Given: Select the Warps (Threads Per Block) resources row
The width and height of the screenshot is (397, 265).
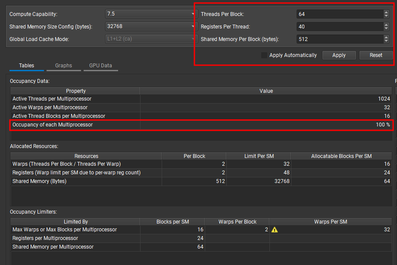Looking at the screenshot, I should pos(201,164).
